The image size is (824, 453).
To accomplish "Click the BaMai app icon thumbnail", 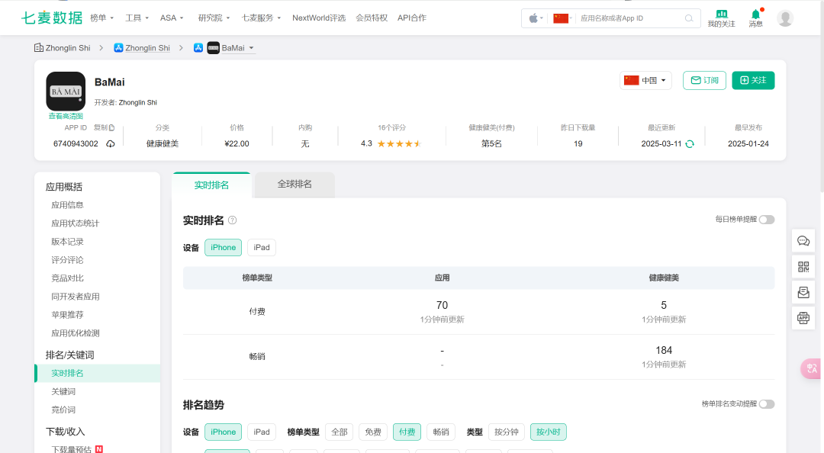I will tap(66, 92).
